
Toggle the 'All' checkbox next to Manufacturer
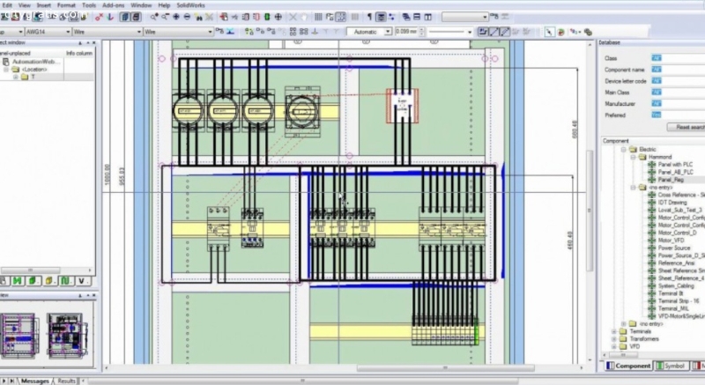click(657, 103)
